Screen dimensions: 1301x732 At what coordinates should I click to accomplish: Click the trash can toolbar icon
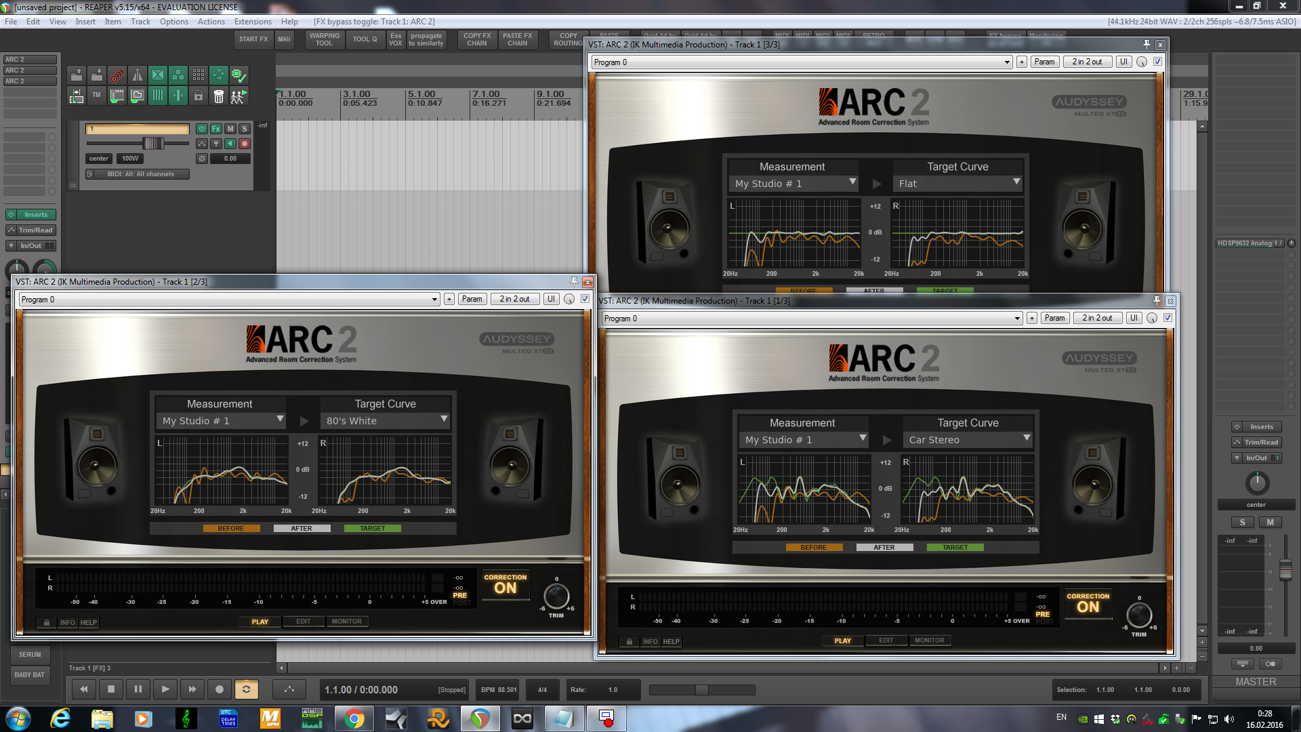(219, 96)
